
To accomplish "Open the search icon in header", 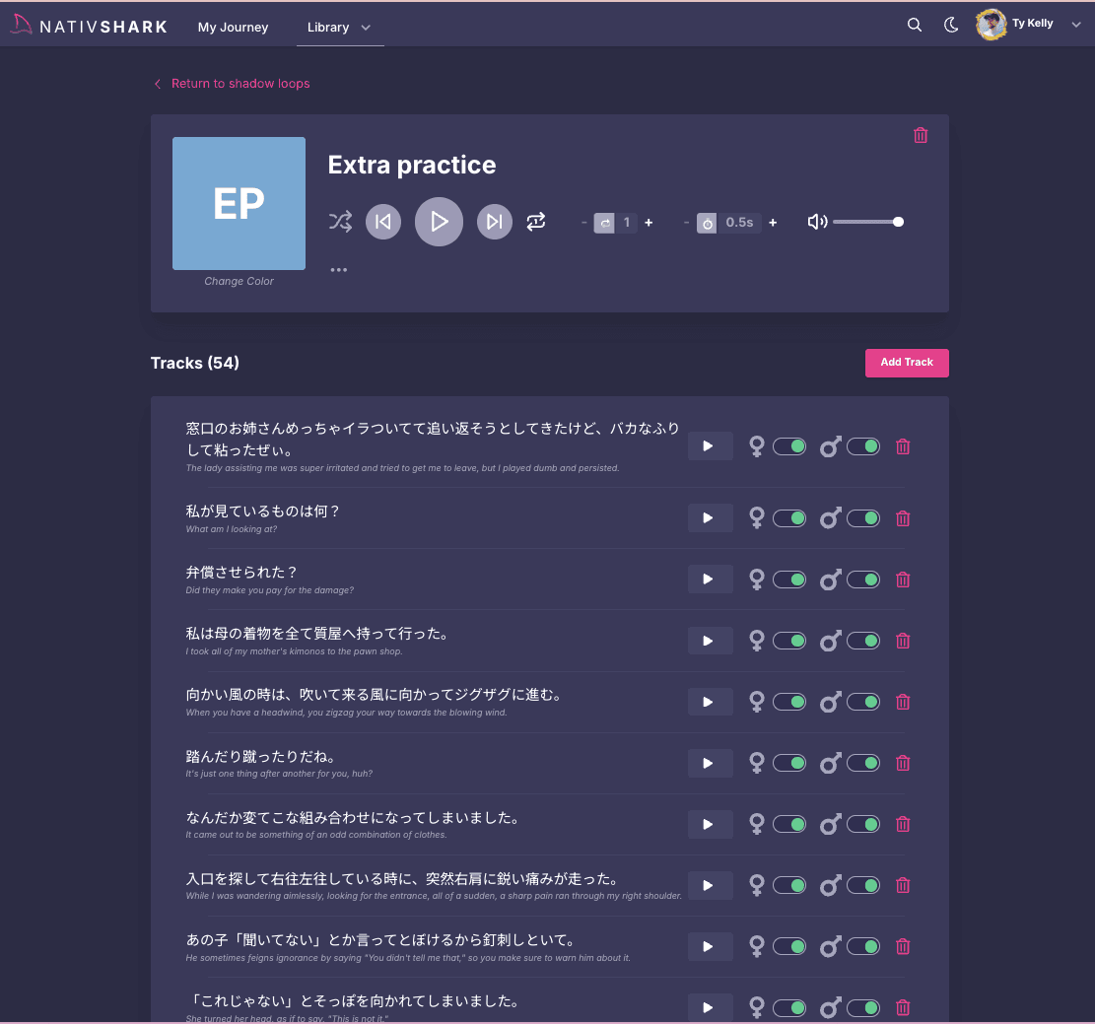I will coord(914,26).
